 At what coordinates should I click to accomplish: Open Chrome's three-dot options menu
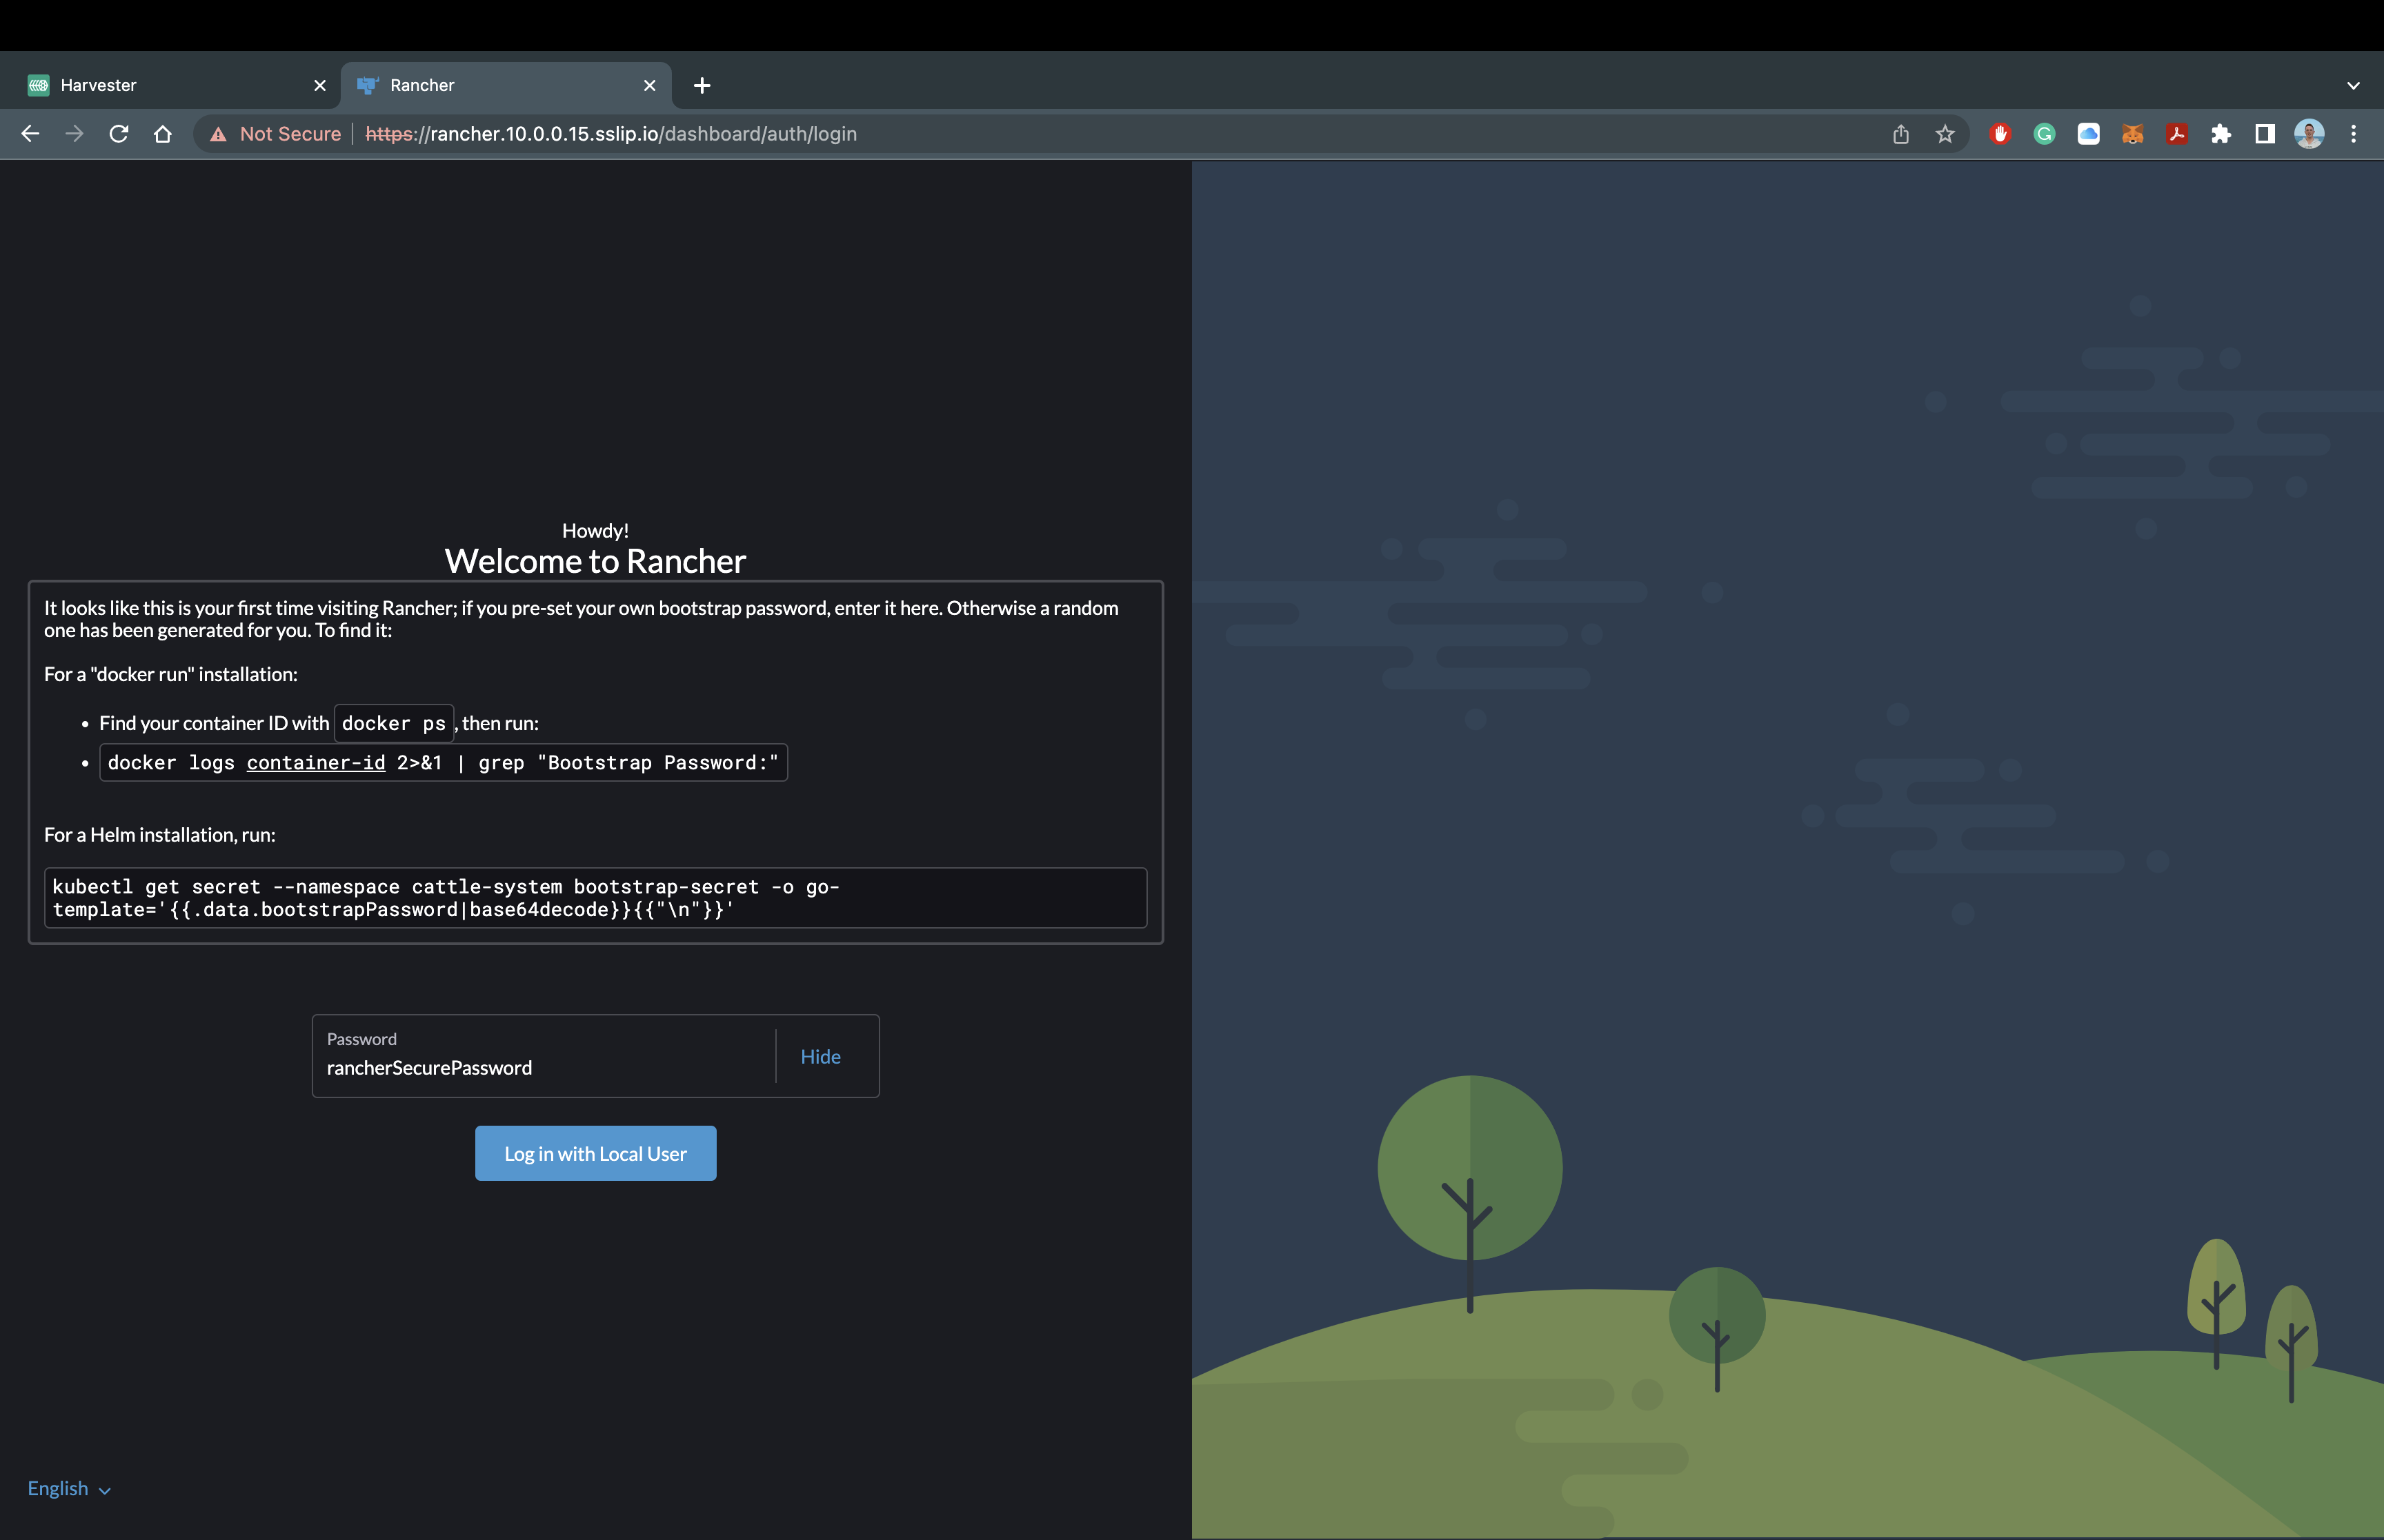[x=2353, y=133]
